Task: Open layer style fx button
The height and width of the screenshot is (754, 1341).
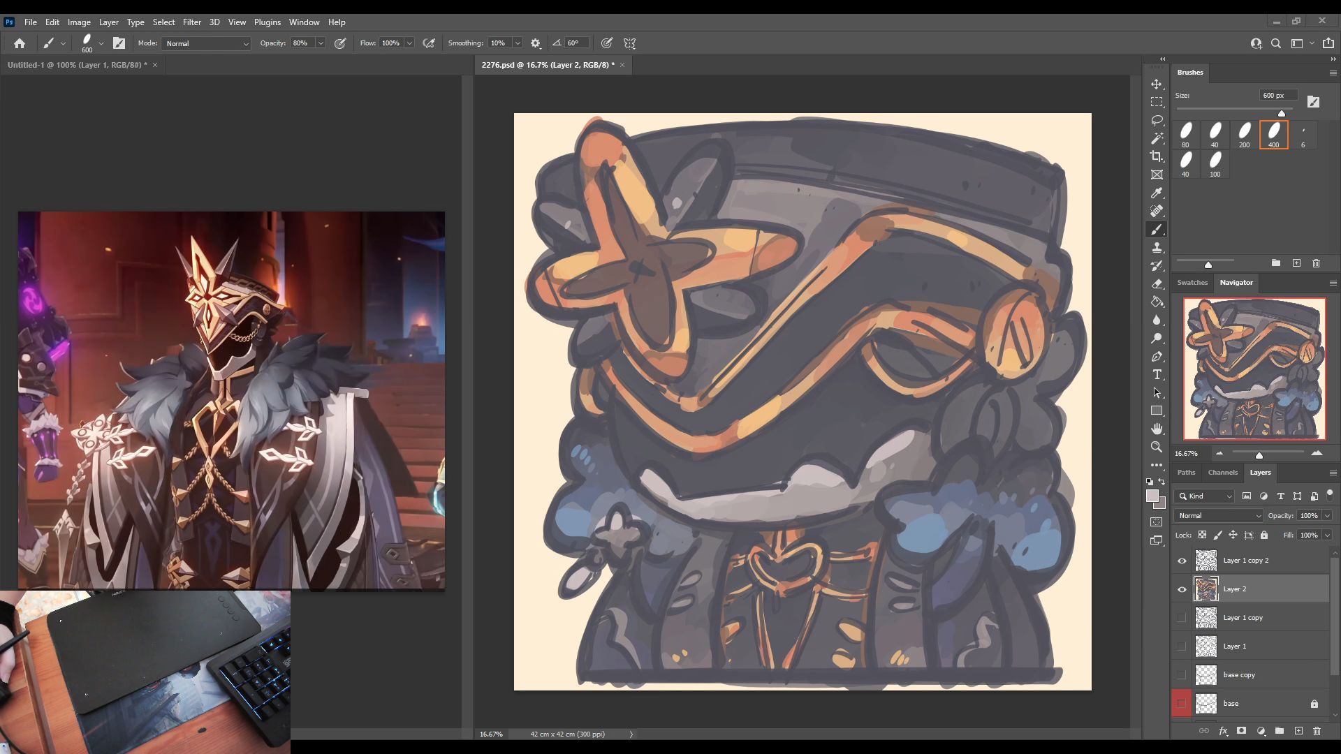Action: pos(1223,731)
